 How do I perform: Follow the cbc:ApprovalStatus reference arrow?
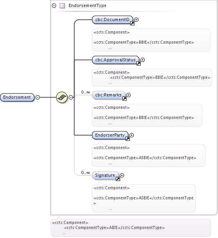click(x=138, y=64)
